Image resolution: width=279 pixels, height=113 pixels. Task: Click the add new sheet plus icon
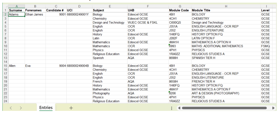click(x=71, y=108)
